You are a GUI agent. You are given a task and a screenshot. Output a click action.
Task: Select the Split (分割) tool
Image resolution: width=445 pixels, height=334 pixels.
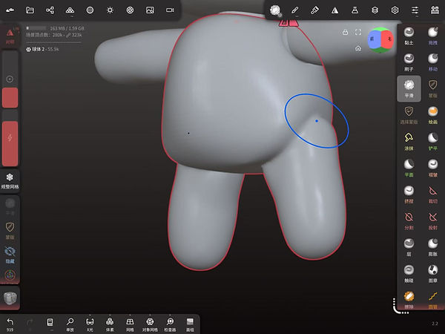point(409,220)
